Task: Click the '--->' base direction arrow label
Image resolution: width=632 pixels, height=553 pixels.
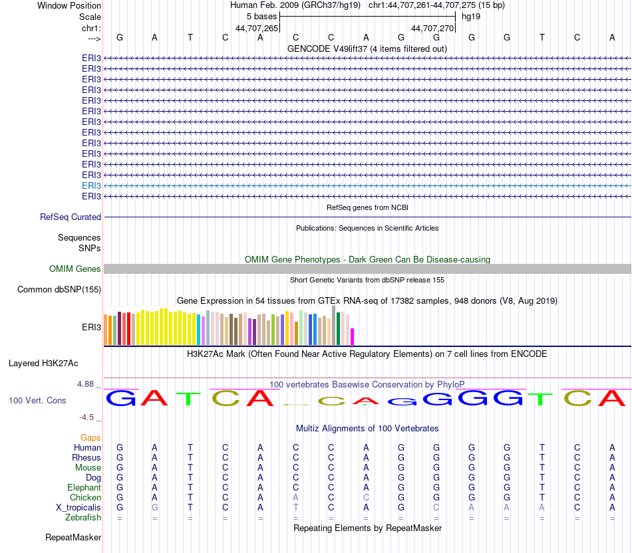Action: click(x=94, y=39)
